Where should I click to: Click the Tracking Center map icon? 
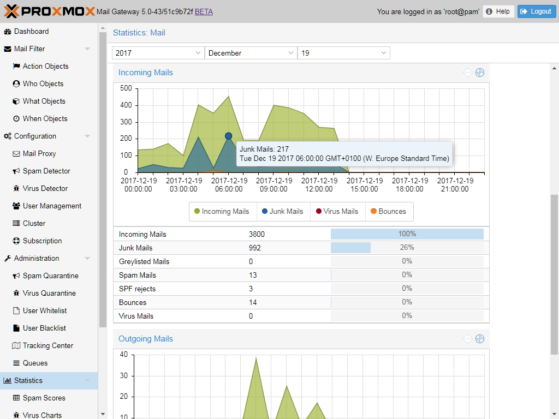coord(16,345)
